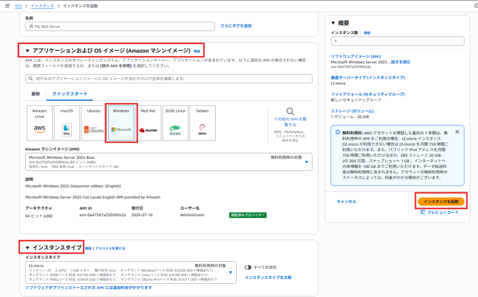Toggle the all generations switch
478x297 pixels.
pos(248,268)
